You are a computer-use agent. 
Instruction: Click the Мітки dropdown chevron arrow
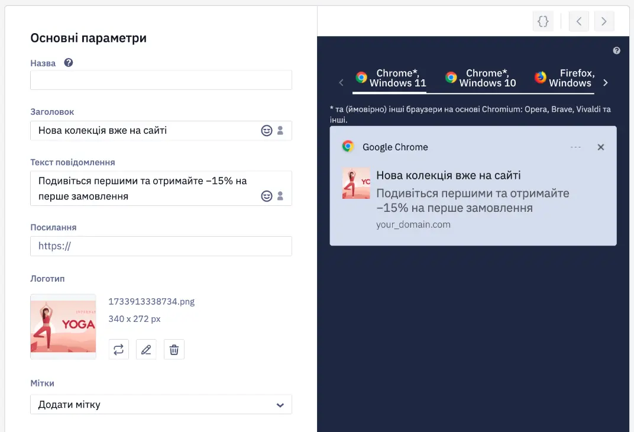pyautogui.click(x=280, y=405)
